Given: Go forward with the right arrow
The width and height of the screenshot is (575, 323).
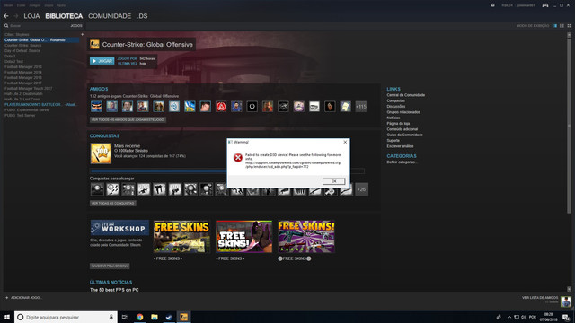Looking at the screenshot, I should (x=16, y=16).
